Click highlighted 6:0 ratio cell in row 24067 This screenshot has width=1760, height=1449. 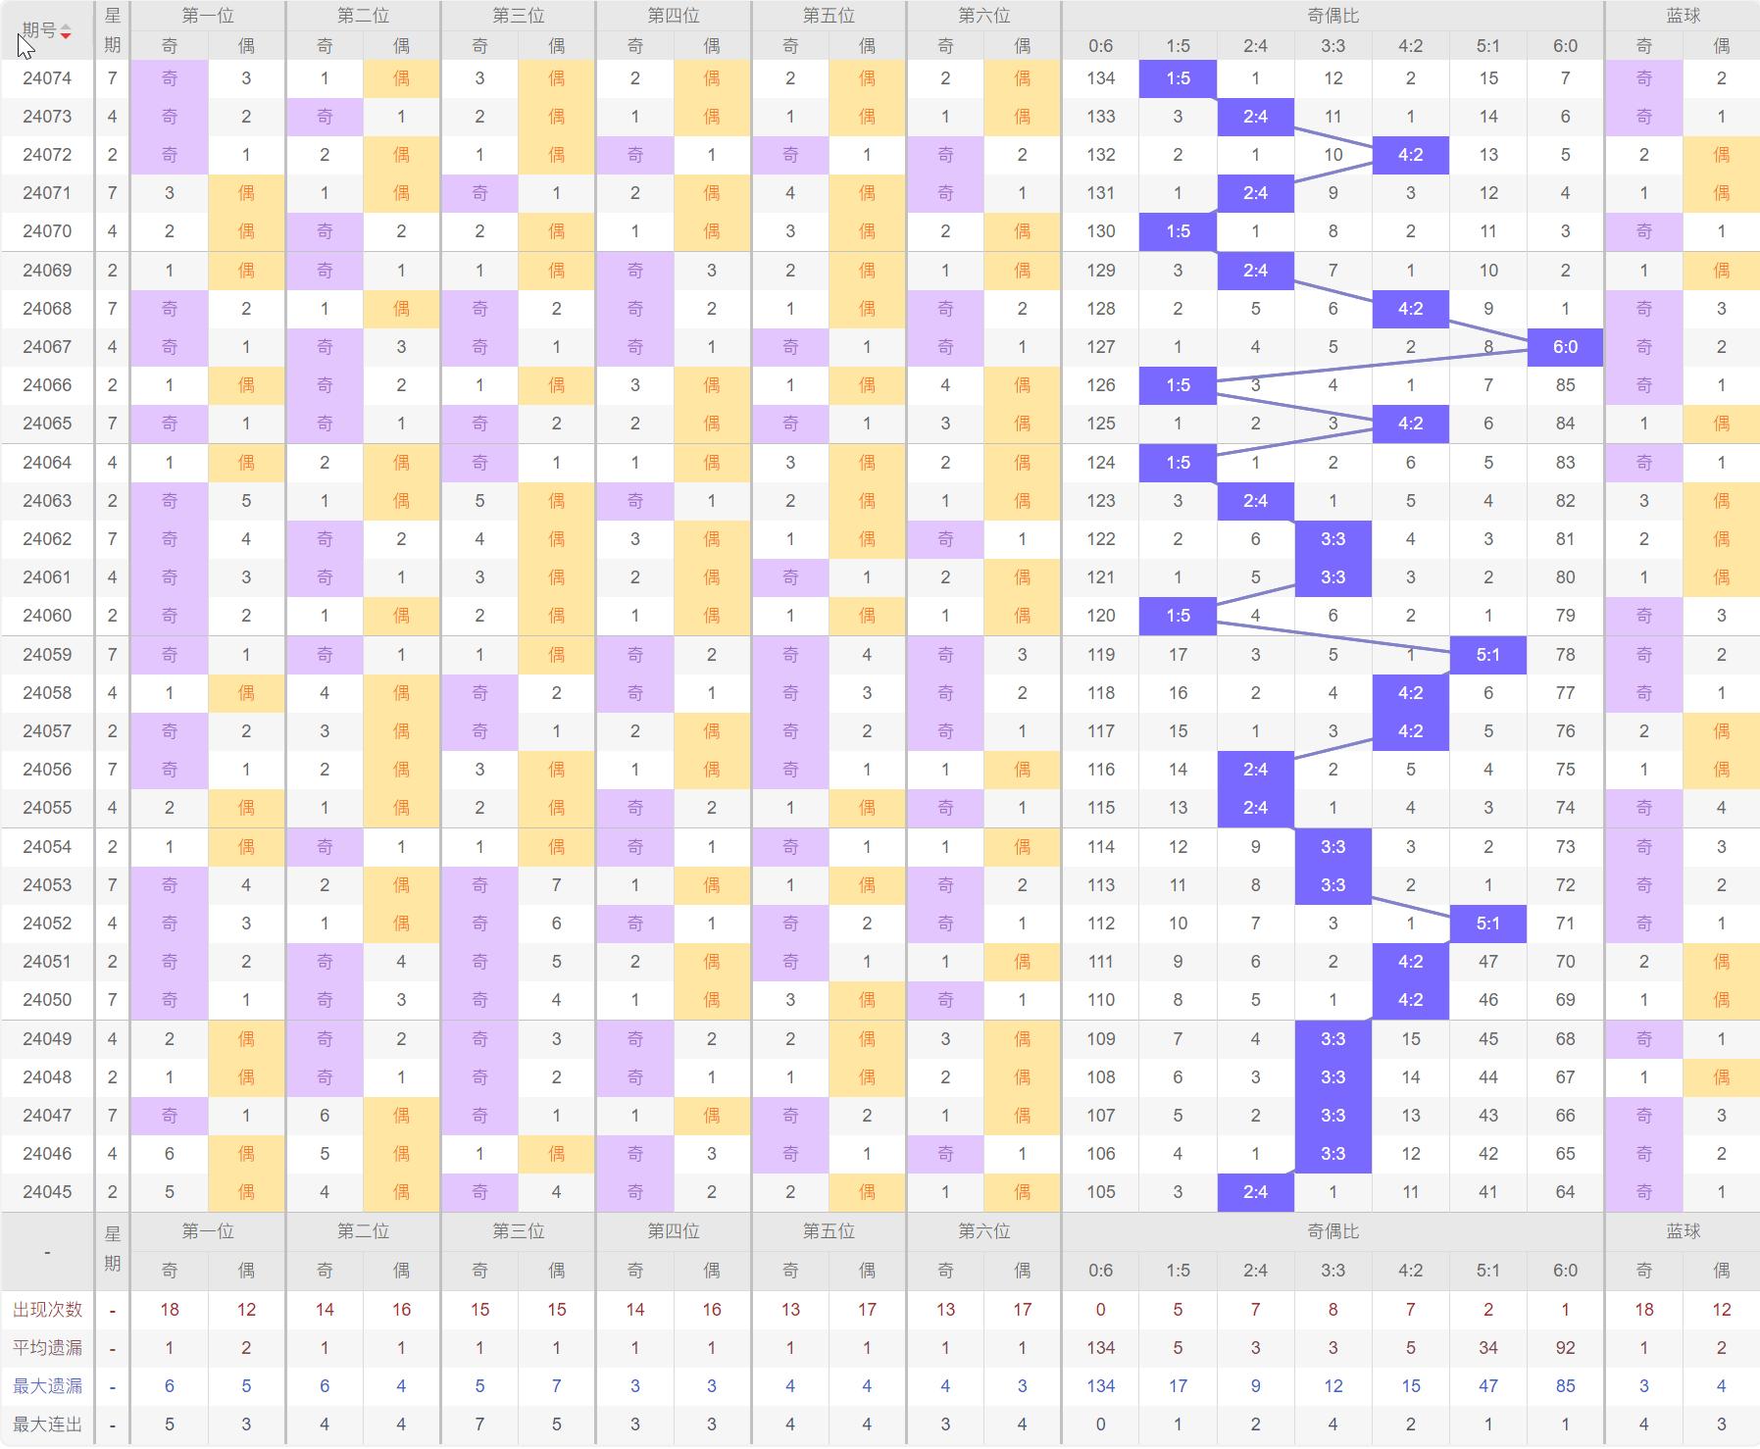1565,347
